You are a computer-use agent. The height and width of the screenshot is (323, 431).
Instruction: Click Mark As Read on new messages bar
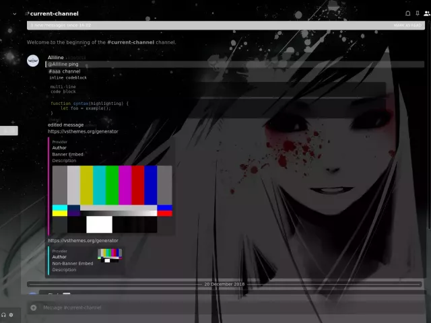click(x=407, y=26)
